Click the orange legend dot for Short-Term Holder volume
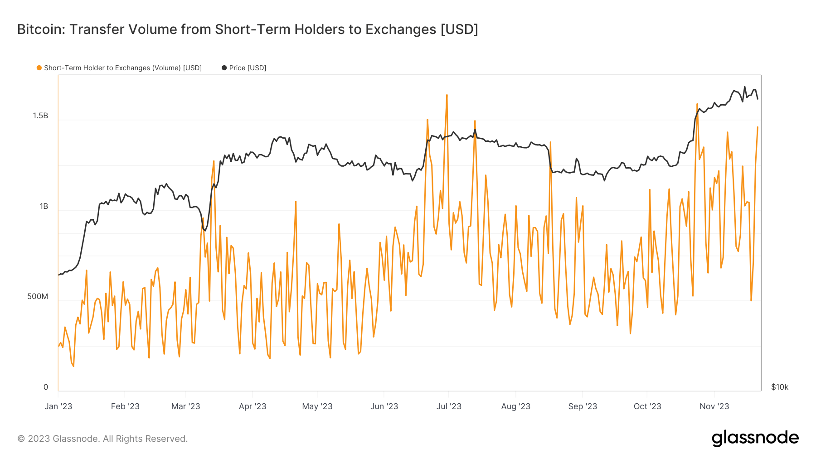Image resolution: width=816 pixels, height=459 pixels. pyautogui.click(x=39, y=68)
